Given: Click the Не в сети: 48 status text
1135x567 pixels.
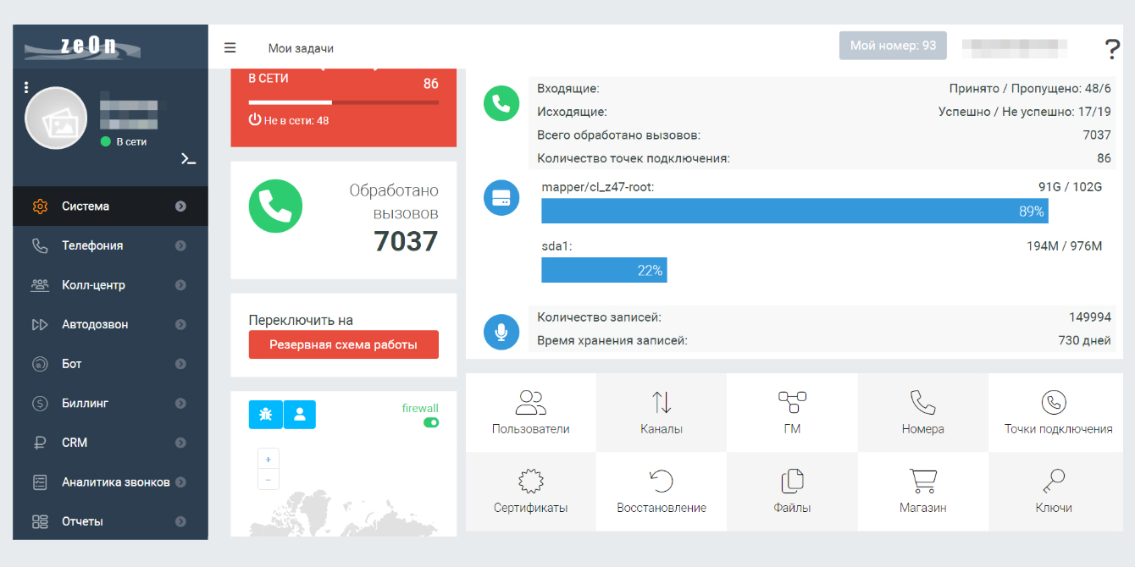Looking at the screenshot, I should point(289,120).
